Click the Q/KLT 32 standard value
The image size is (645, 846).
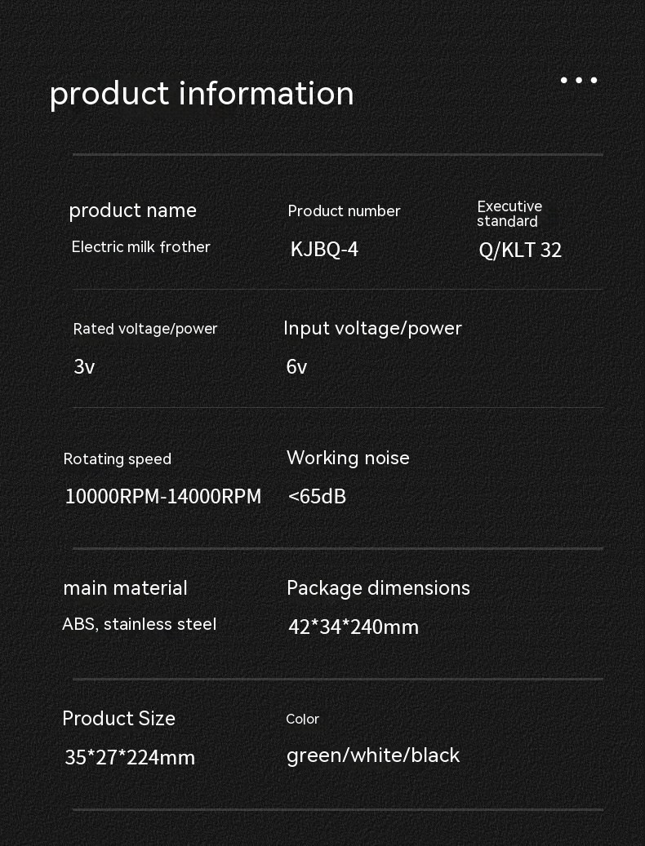pyautogui.click(x=520, y=250)
